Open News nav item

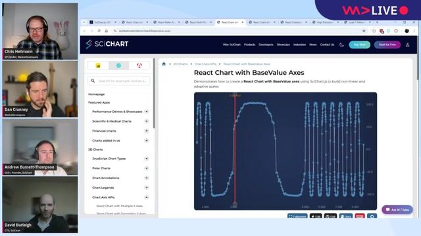(x=313, y=45)
